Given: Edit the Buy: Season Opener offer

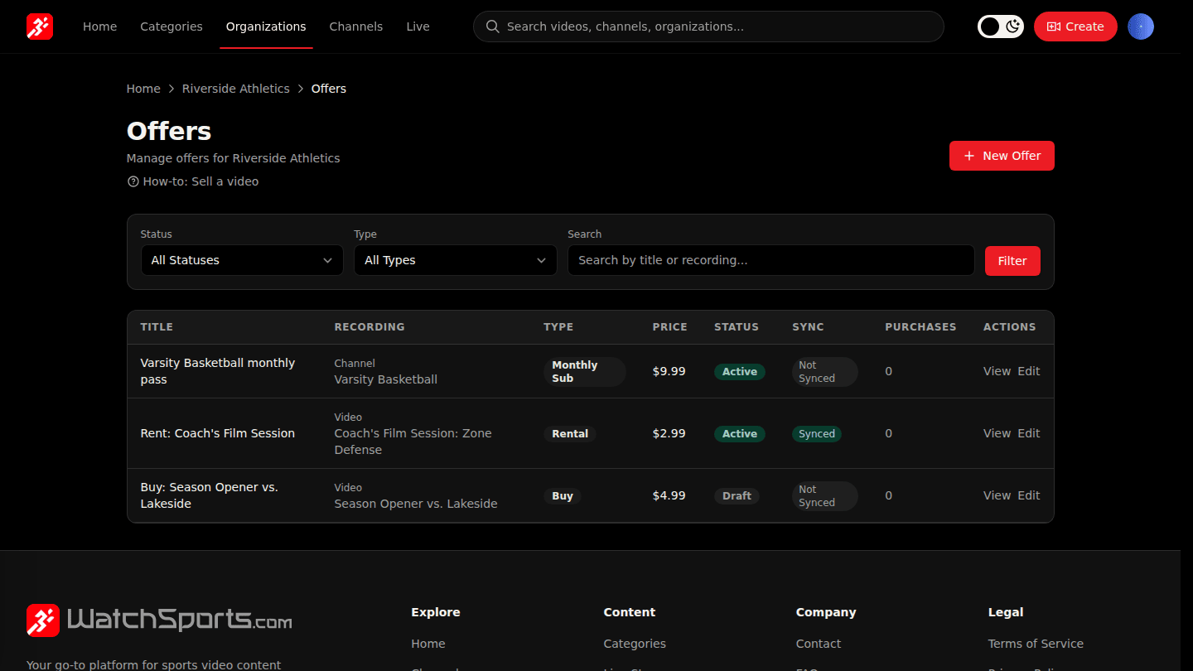Looking at the screenshot, I should coord(1029,495).
